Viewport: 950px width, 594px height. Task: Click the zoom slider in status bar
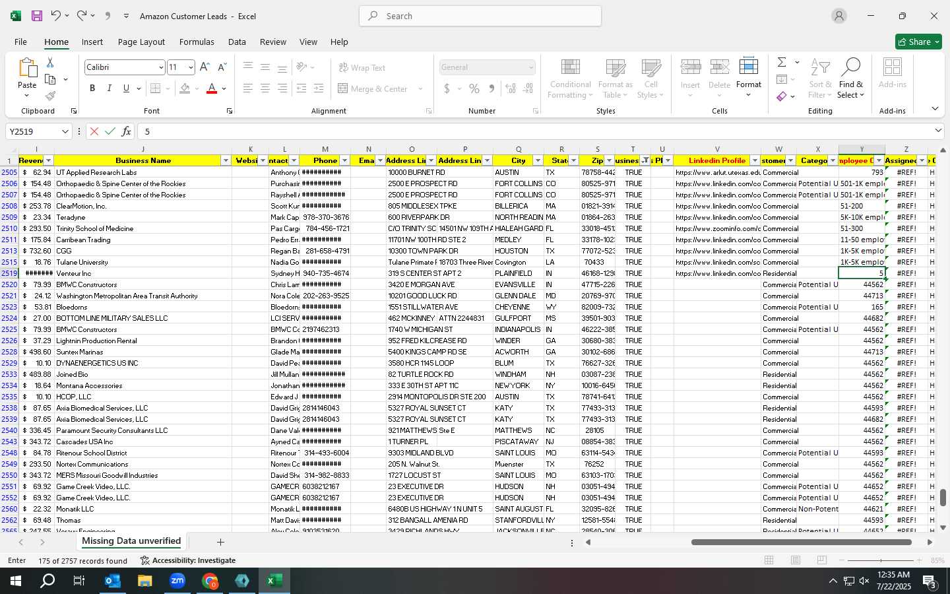tap(881, 560)
